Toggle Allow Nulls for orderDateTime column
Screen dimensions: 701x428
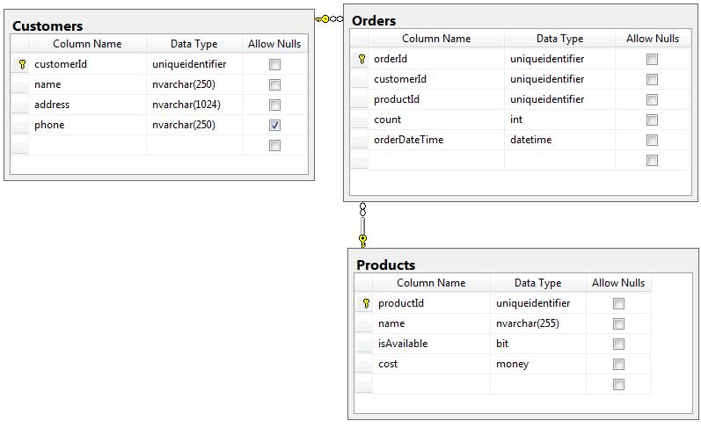[x=652, y=141]
